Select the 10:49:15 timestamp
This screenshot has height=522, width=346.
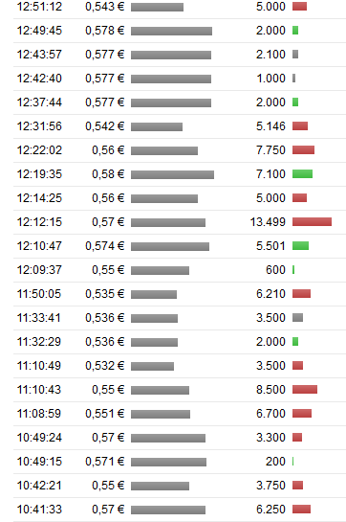pyautogui.click(x=39, y=462)
